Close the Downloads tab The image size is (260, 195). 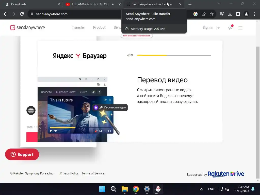click(59, 4)
